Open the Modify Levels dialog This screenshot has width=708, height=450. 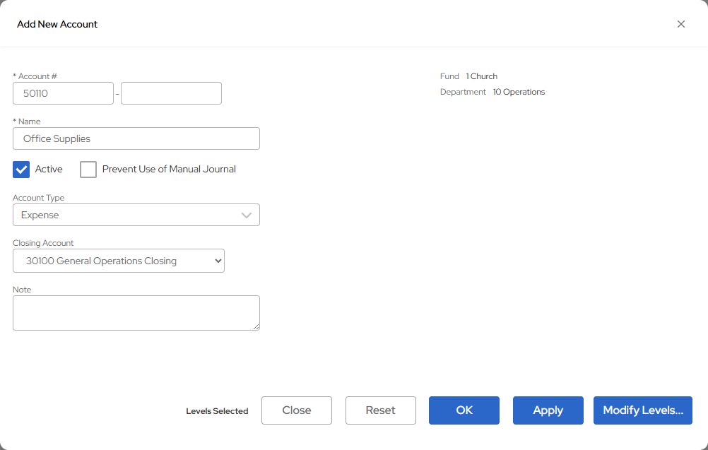[642, 410]
